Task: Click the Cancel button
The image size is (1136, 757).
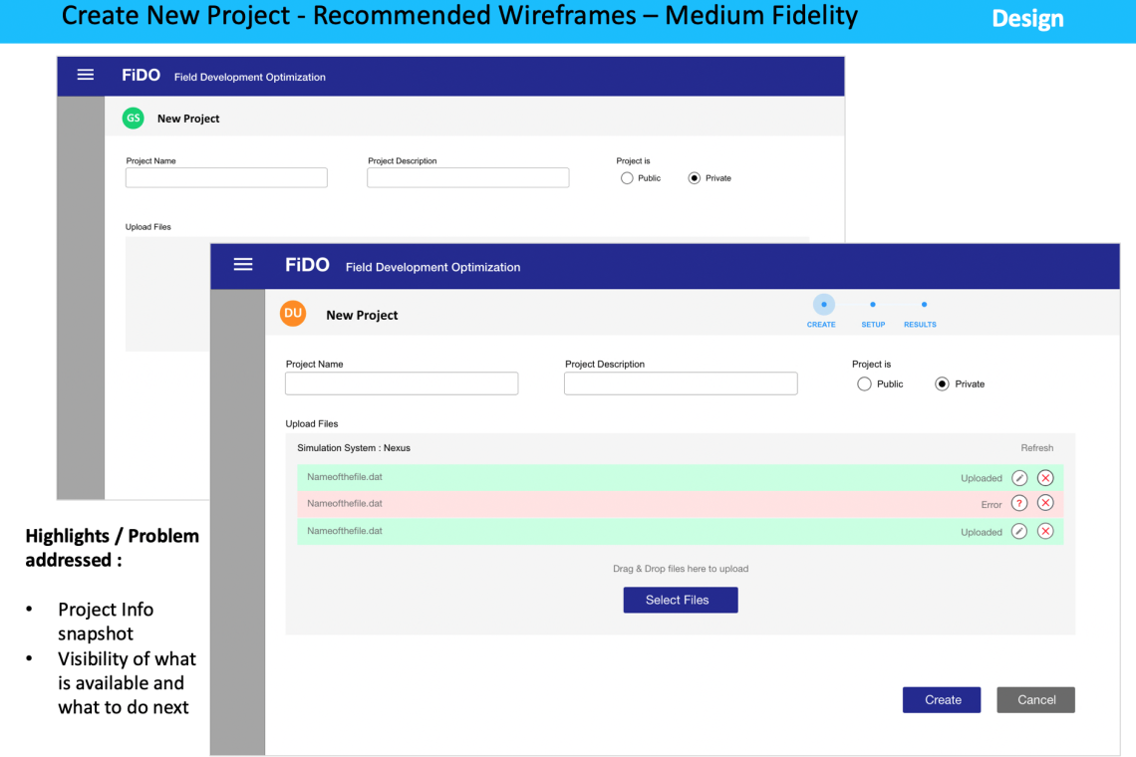Action: point(1036,700)
